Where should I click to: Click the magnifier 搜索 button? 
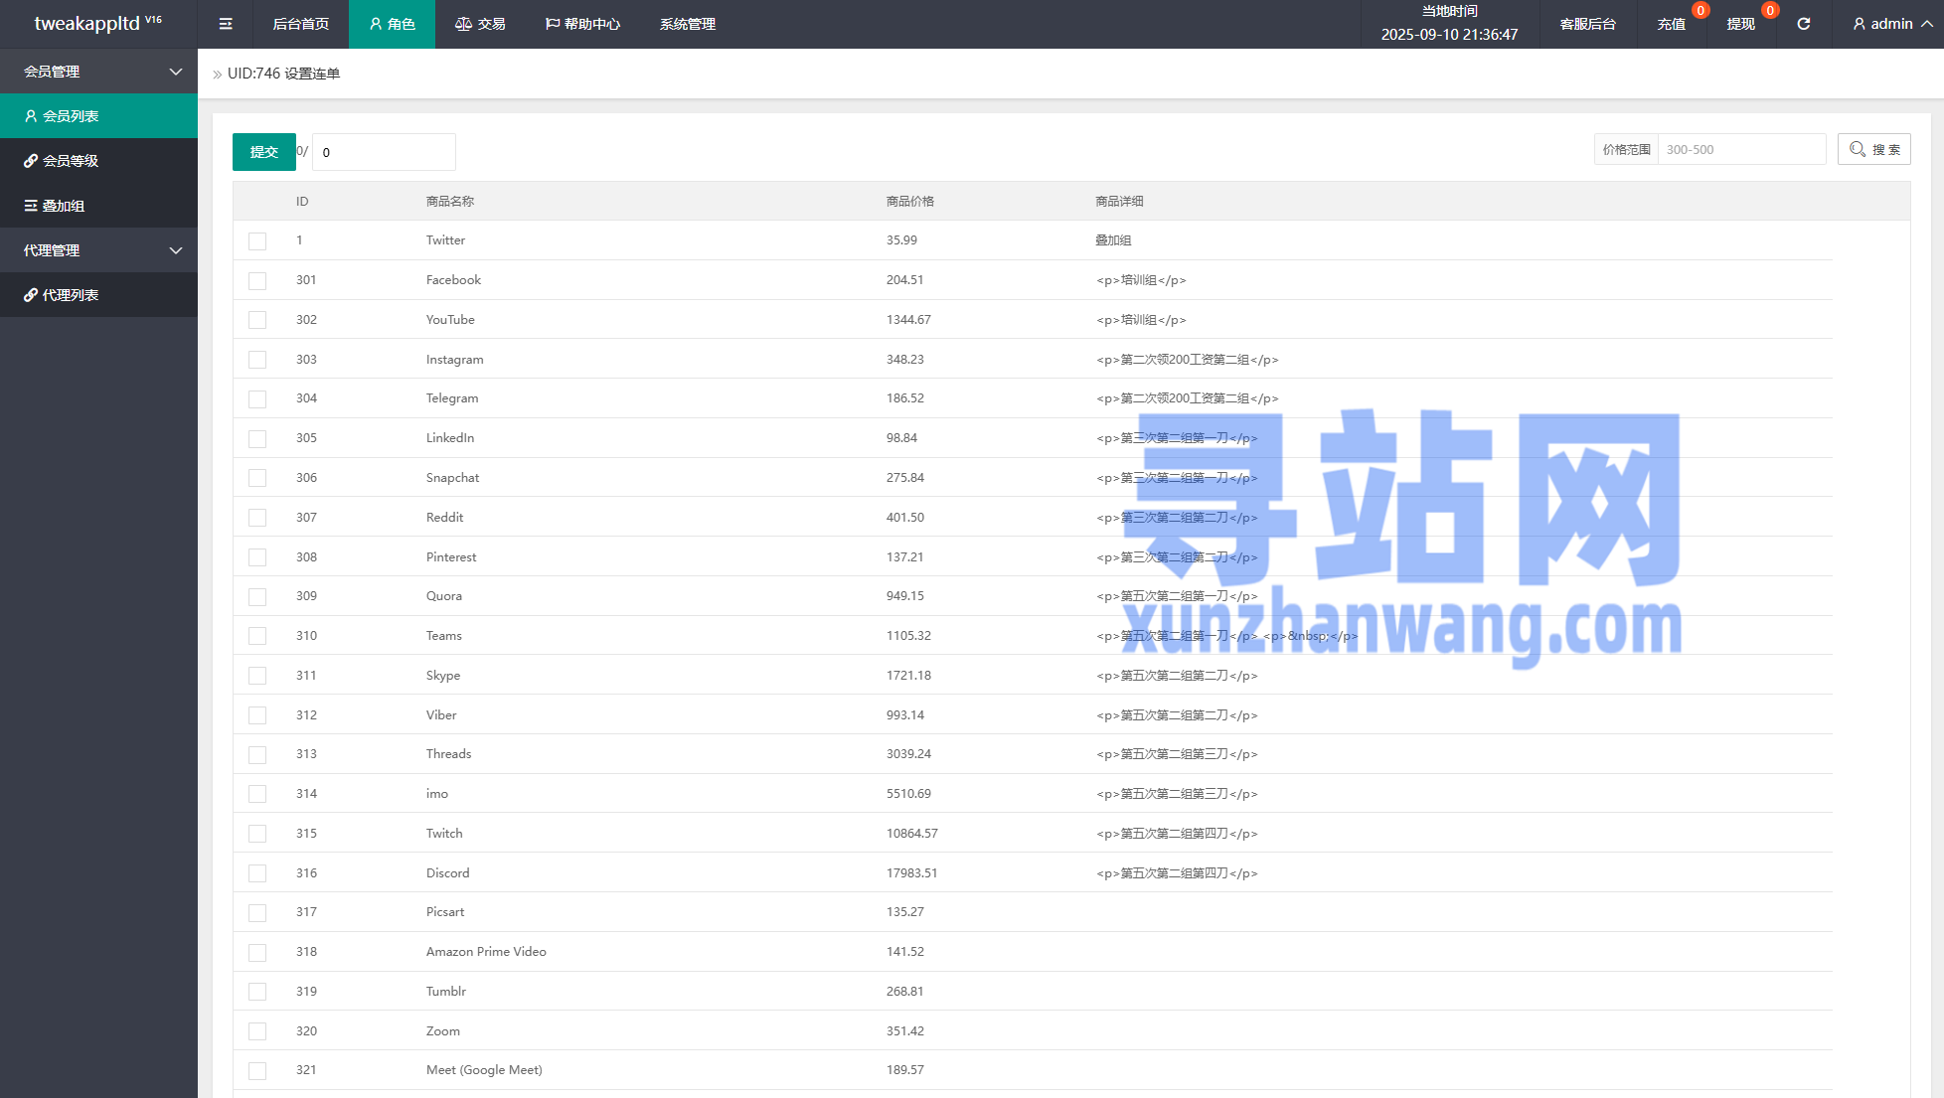pos(1873,150)
